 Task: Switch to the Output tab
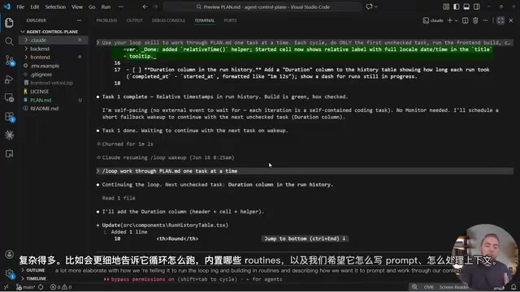coord(134,20)
